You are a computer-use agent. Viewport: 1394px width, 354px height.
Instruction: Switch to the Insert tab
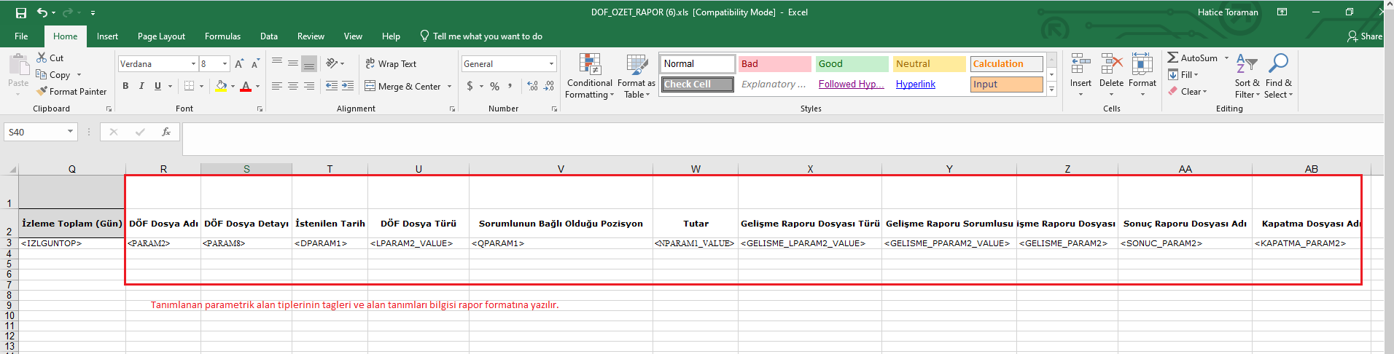click(x=107, y=36)
